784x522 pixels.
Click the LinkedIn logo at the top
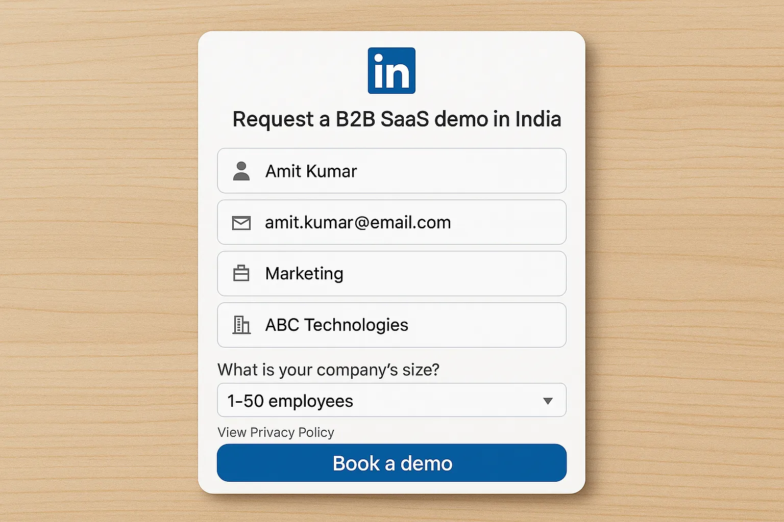coord(391,70)
